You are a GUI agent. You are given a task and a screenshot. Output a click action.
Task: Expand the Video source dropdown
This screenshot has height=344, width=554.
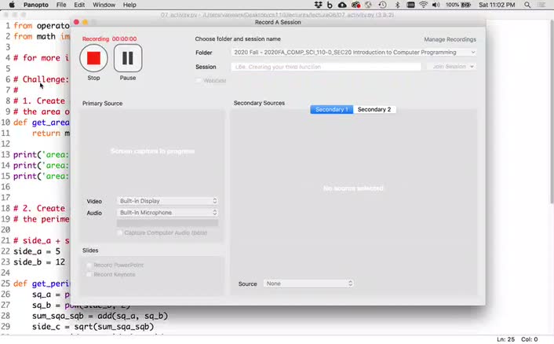coord(167,201)
